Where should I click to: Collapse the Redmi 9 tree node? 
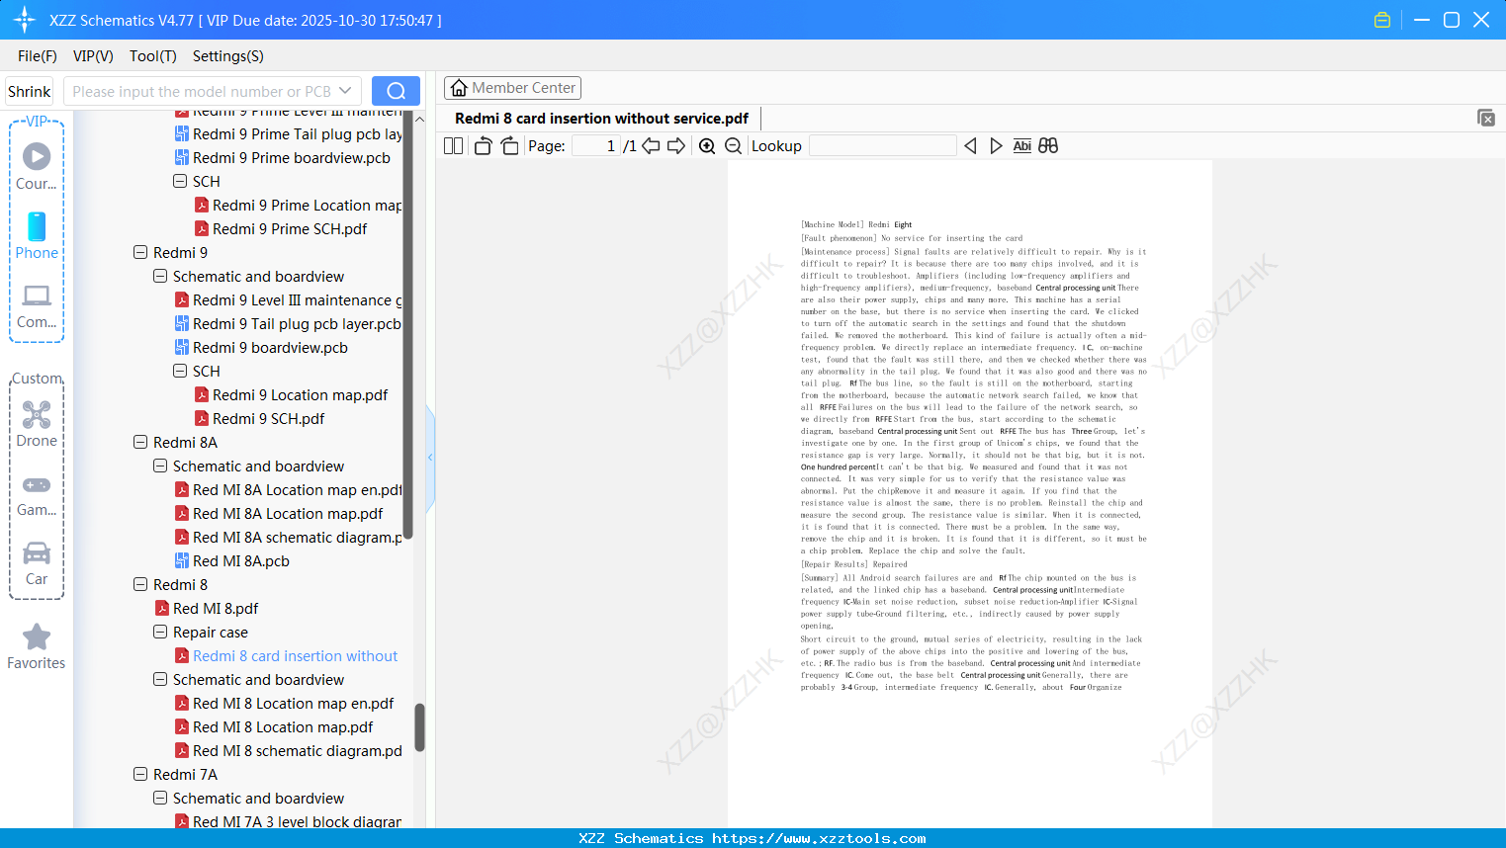click(x=140, y=252)
